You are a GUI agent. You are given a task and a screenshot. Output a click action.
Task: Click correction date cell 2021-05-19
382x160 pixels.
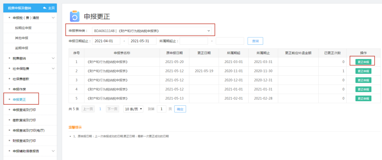(x=204, y=71)
